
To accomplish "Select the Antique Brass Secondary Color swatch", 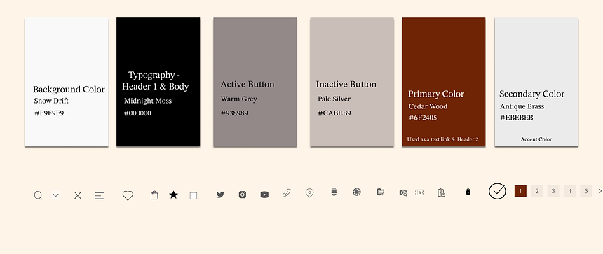I will [x=536, y=82].
